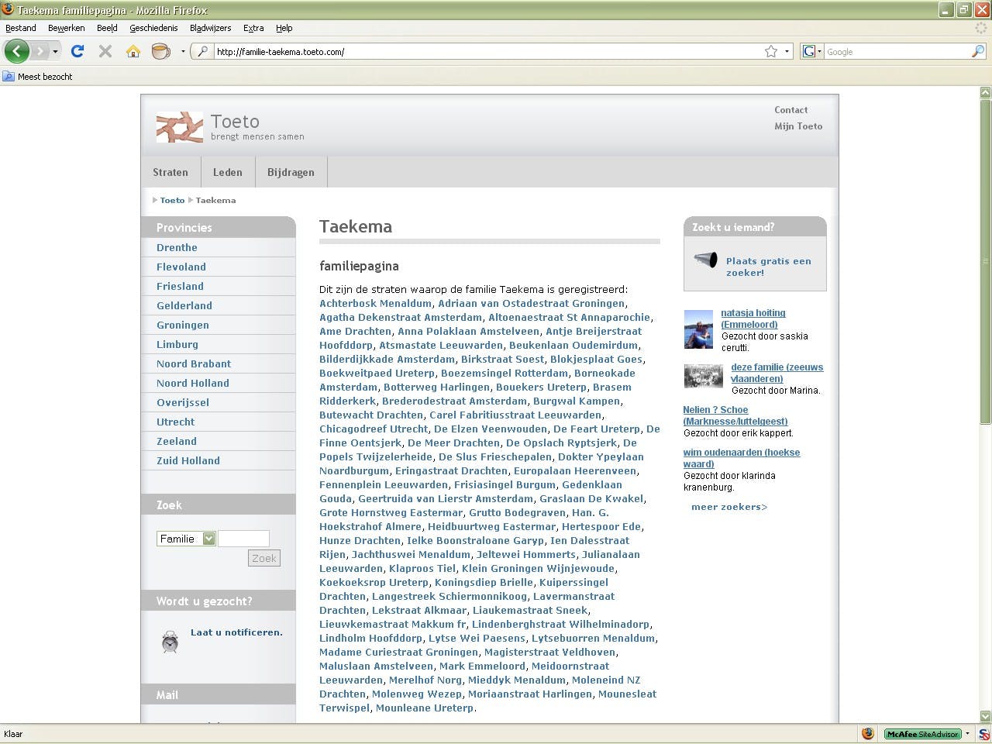Image resolution: width=992 pixels, height=744 pixels.
Task: Open the Zeeland province link
Action: coord(177,441)
